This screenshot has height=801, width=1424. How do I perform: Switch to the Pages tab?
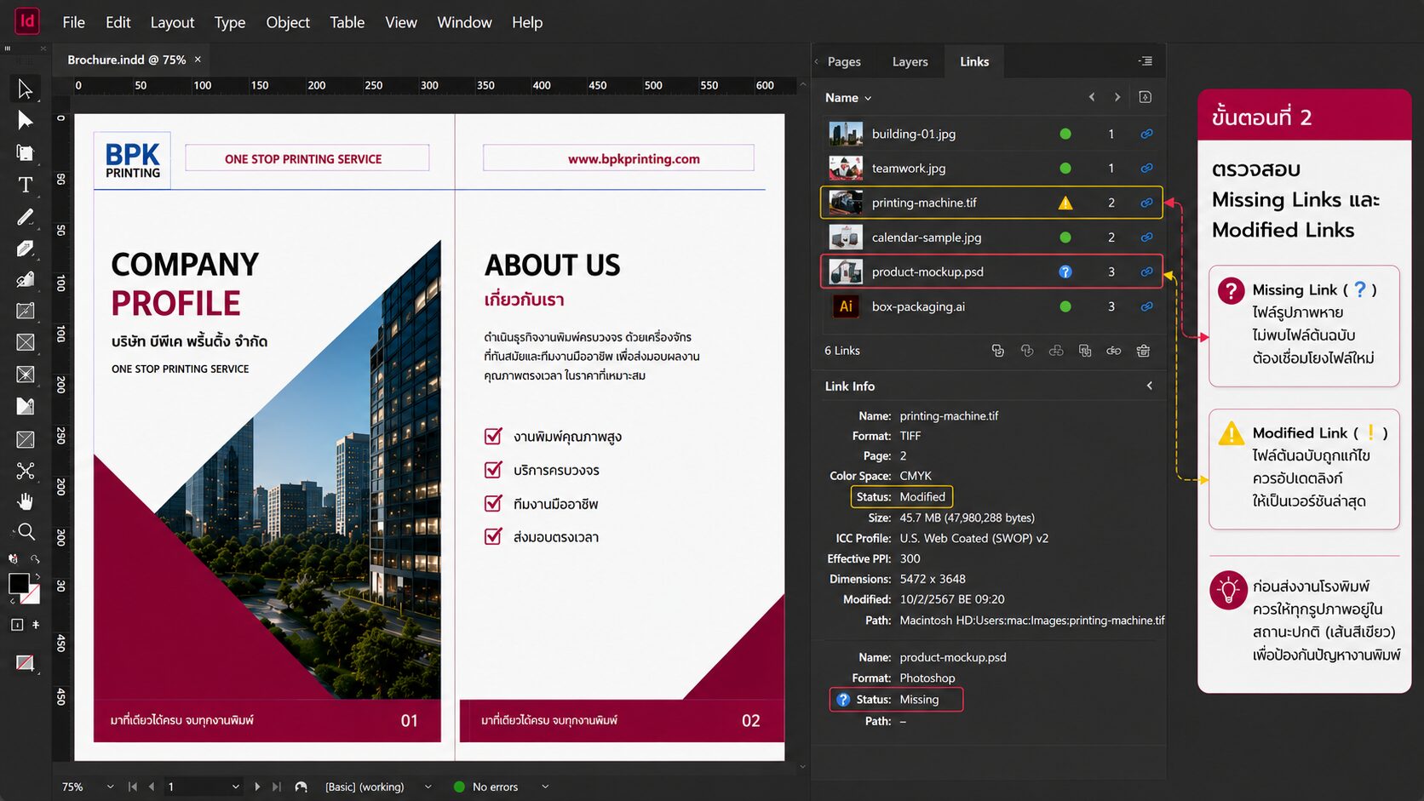(x=844, y=61)
